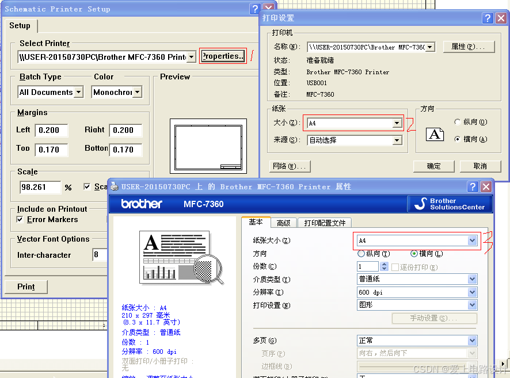Select 纵向(O) radio in 打印设置

457,122
